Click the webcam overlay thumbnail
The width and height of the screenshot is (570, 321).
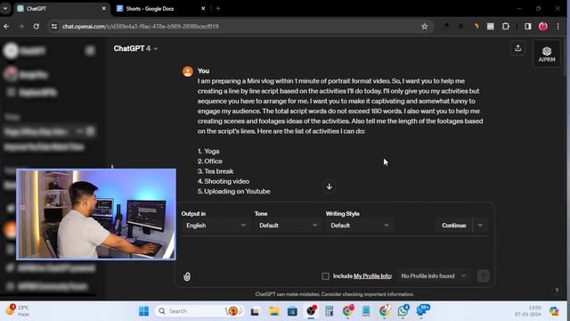pyautogui.click(x=96, y=214)
